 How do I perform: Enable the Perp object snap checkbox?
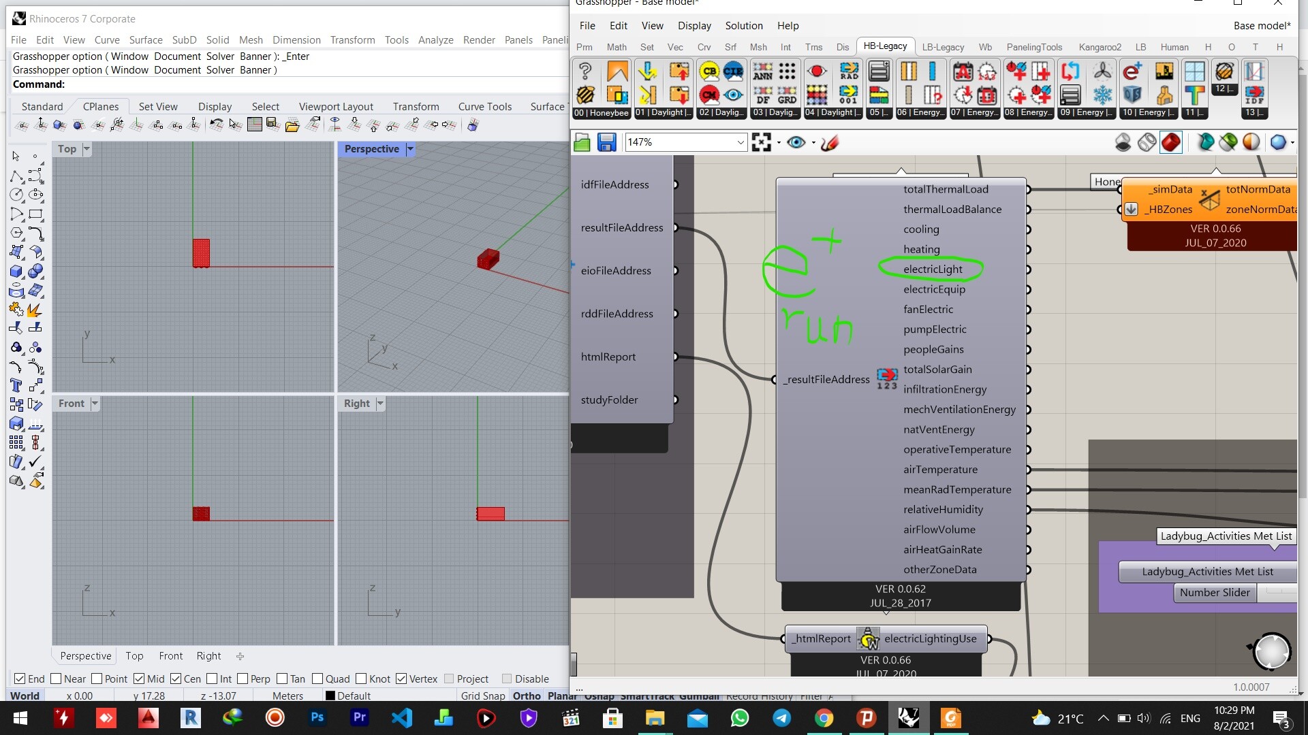pyautogui.click(x=243, y=679)
